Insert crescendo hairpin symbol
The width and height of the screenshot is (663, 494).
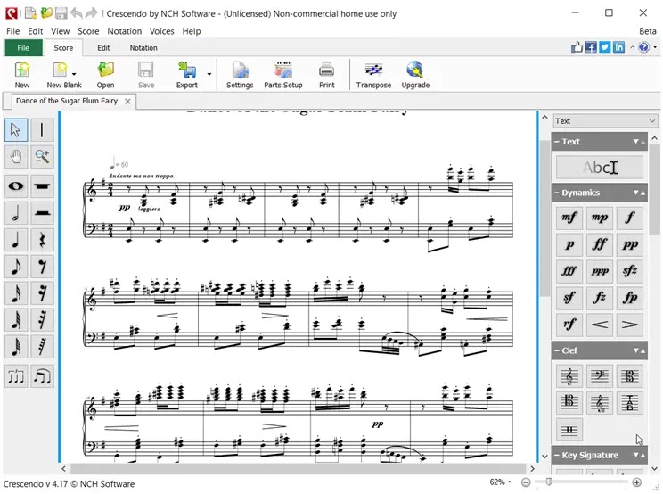(x=600, y=325)
